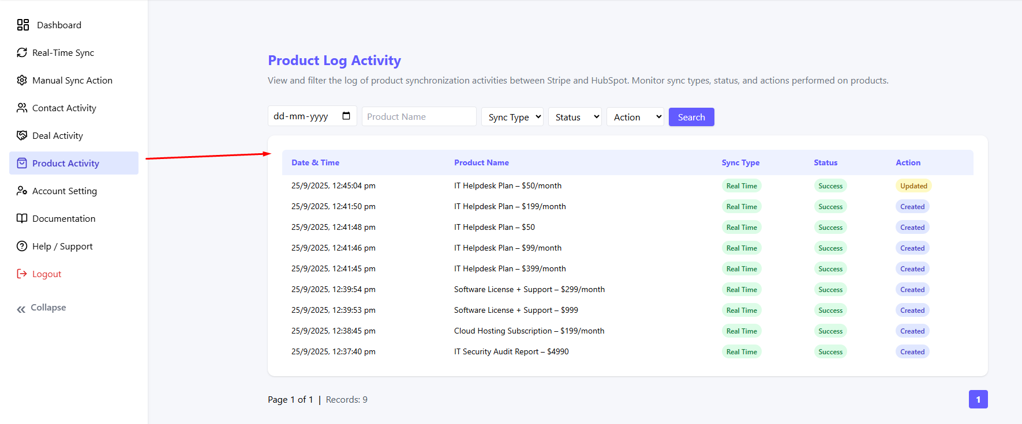Click Cloud Hosting Subscription – $199/month

pos(529,331)
